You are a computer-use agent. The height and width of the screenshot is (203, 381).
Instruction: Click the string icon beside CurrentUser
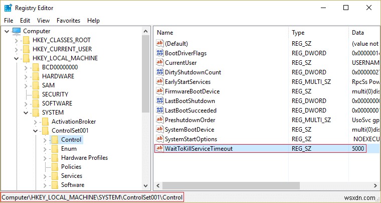(x=160, y=62)
